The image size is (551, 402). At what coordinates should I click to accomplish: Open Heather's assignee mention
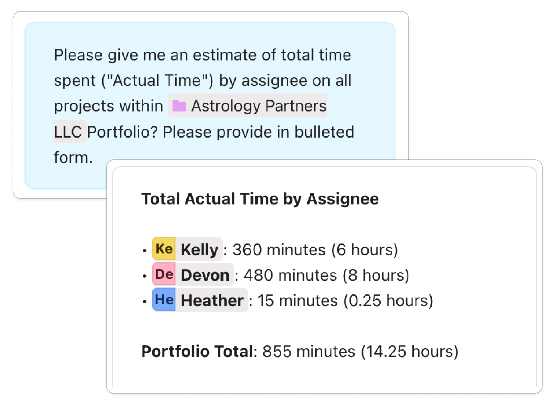point(200,300)
